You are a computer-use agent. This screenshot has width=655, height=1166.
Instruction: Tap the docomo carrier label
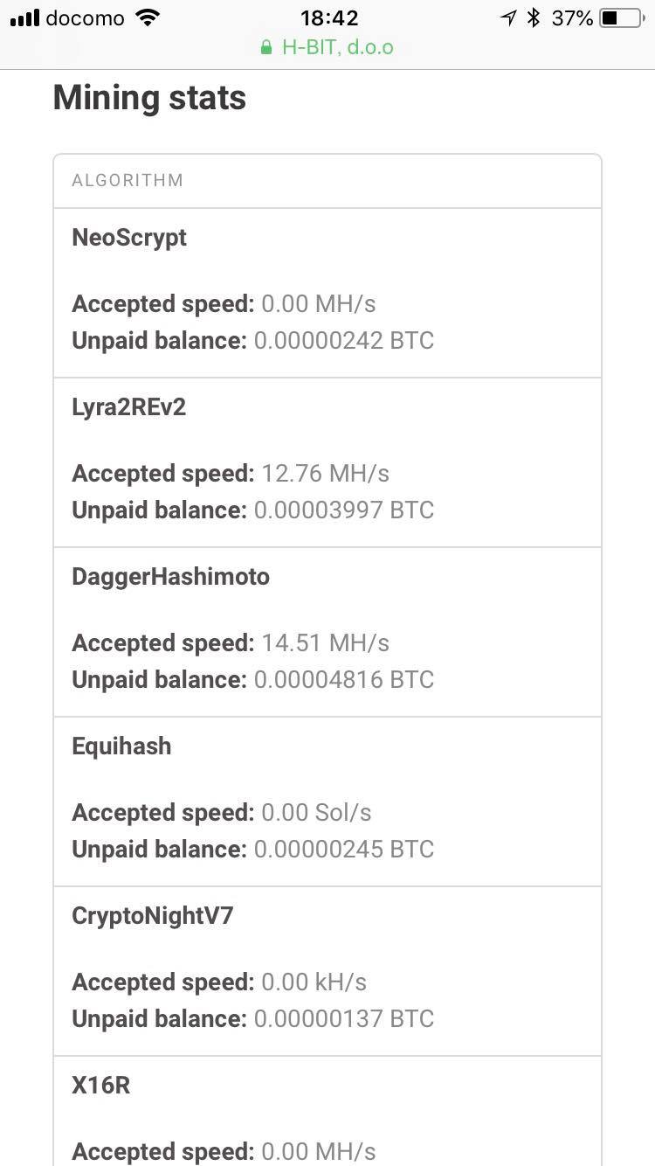point(85,17)
